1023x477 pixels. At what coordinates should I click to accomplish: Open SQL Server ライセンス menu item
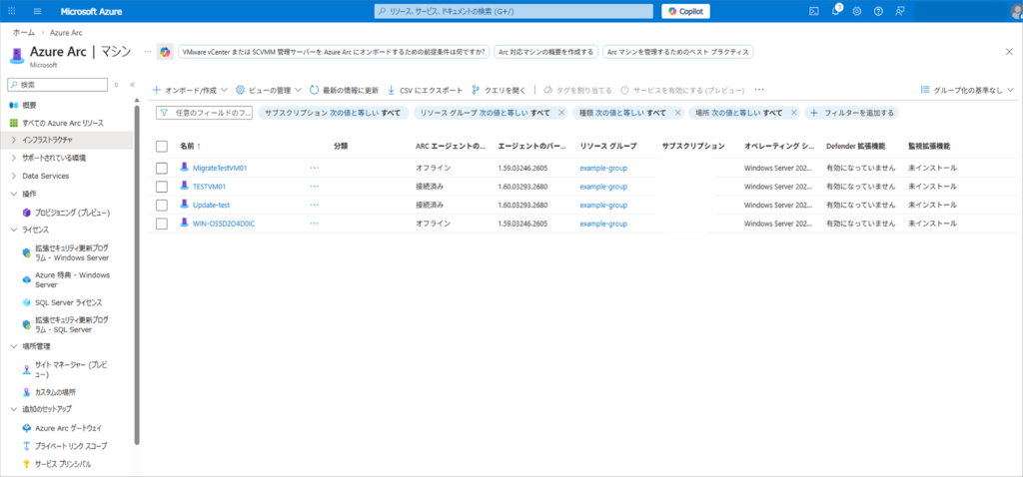click(68, 302)
